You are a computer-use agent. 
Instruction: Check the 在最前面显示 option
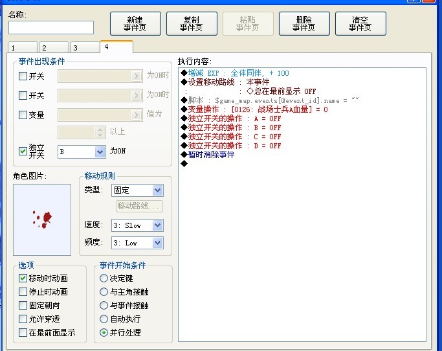23,333
